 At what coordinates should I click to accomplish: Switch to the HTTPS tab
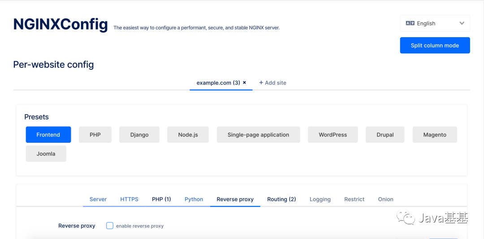[130, 199]
